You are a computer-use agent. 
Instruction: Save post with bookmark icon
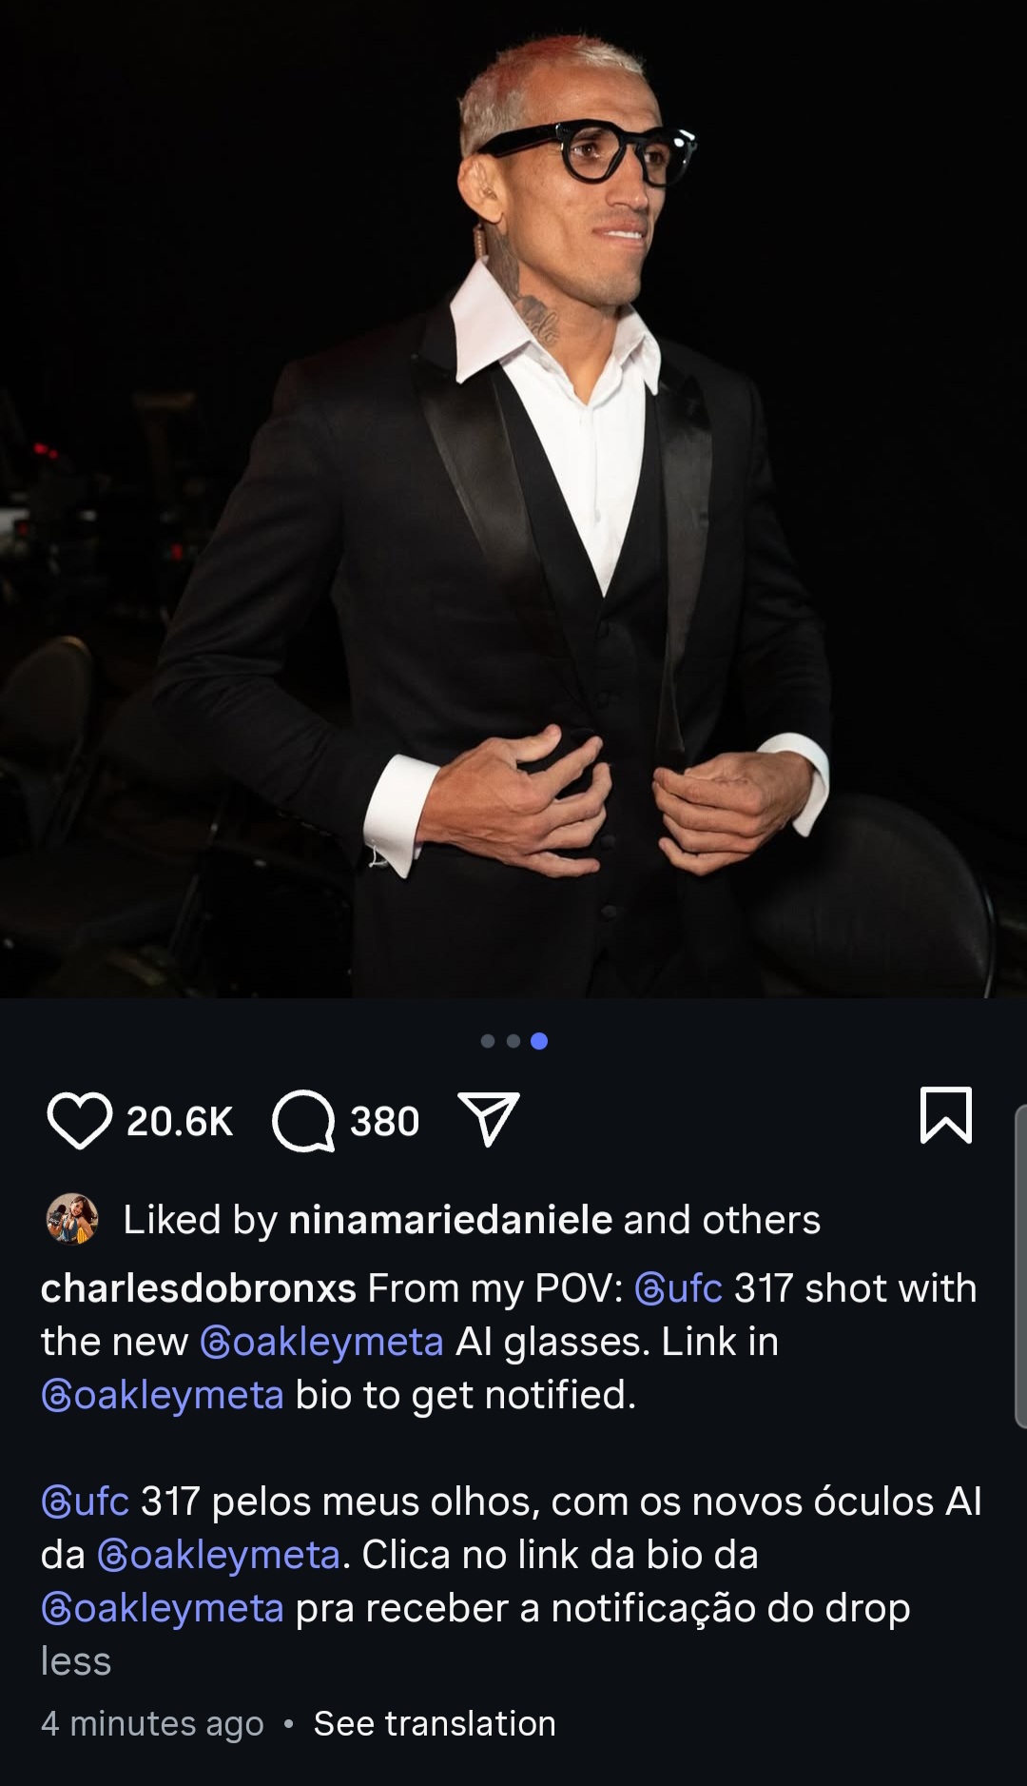click(946, 1115)
